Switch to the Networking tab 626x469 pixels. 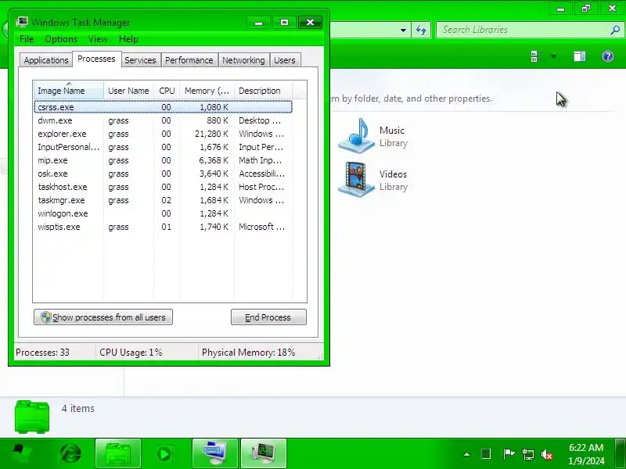tap(243, 60)
